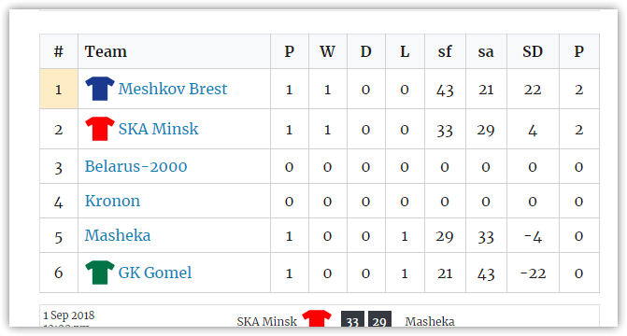The height and width of the screenshot is (336, 627).
Task: Click the green GK Gomel jersey icon
Action: (100, 273)
